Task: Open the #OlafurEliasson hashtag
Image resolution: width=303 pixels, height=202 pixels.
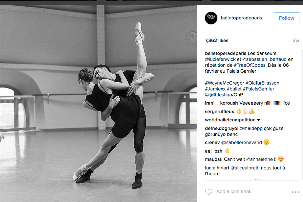Action: point(262,83)
